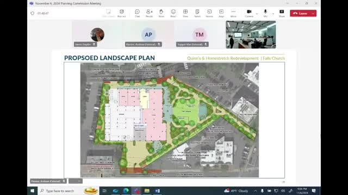Image resolution: width=348 pixels, height=195 pixels.
Task: Open the More actions menu
Action: [x=233, y=13]
